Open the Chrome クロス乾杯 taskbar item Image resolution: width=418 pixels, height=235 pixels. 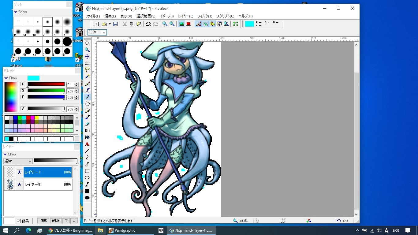click(x=70, y=230)
